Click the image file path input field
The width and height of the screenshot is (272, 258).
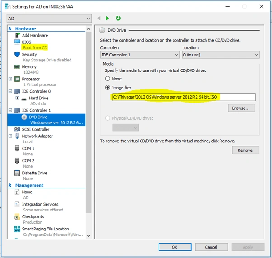pyautogui.click(x=183, y=97)
